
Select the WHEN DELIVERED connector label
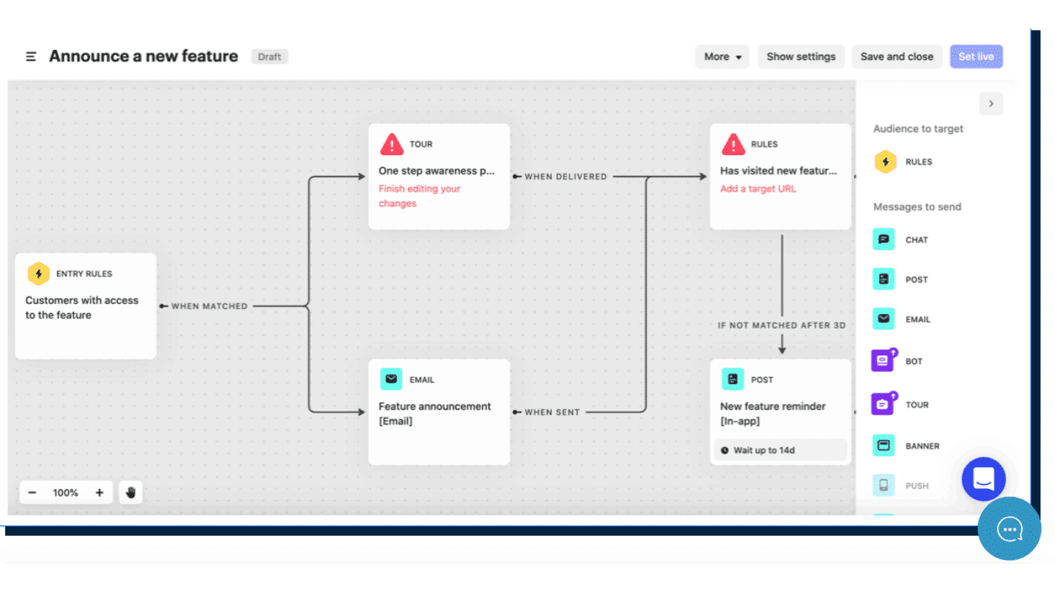(566, 176)
